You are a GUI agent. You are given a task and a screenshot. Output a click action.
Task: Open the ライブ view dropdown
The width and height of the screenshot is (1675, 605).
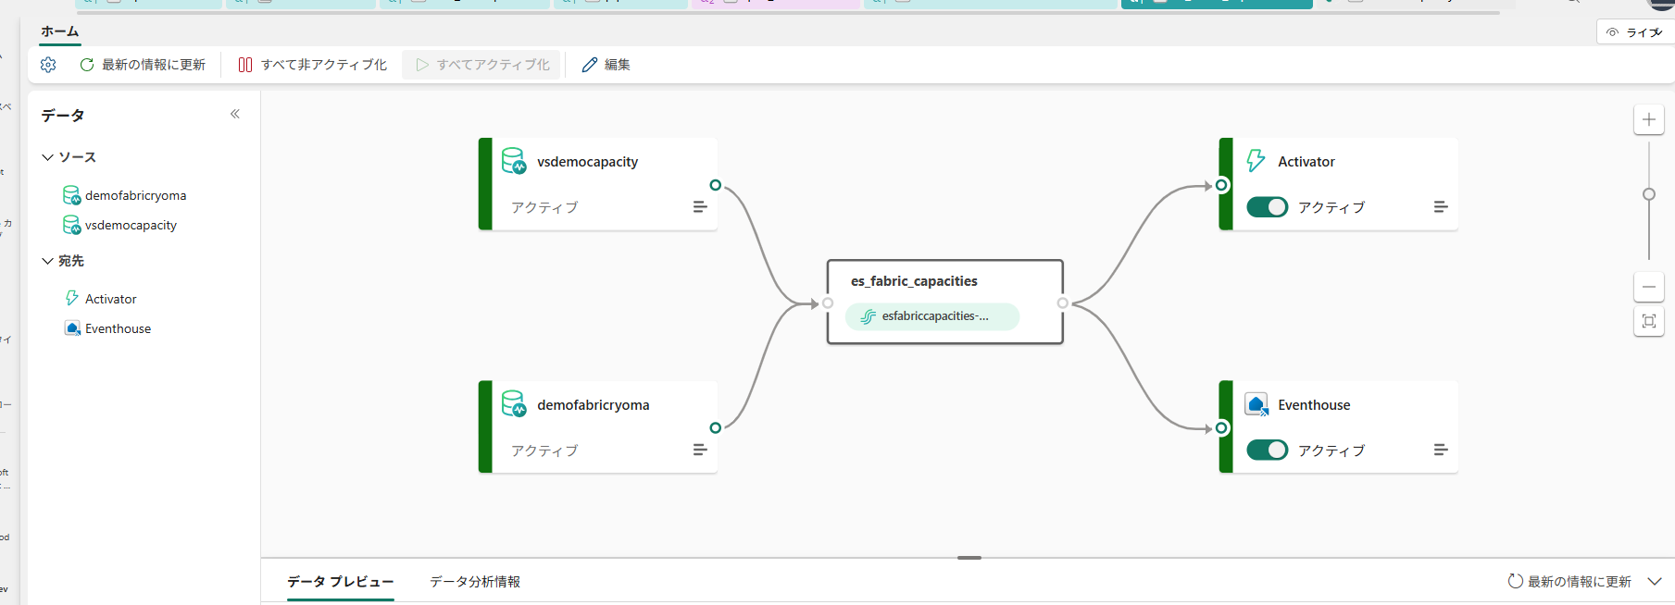pos(1635,32)
